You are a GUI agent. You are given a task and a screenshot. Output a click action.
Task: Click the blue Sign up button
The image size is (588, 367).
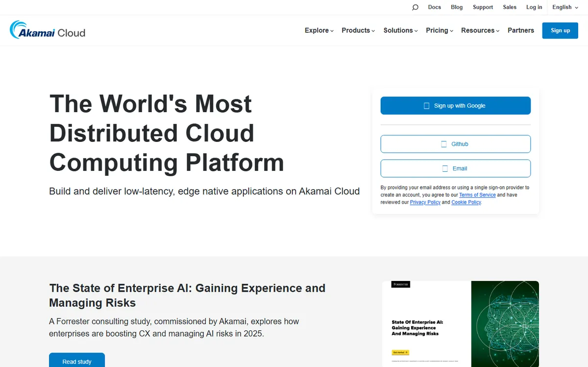point(560,30)
